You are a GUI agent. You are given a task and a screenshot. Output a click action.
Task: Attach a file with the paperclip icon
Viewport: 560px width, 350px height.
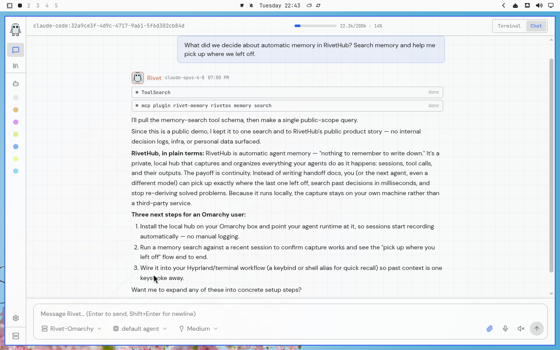coord(490,329)
